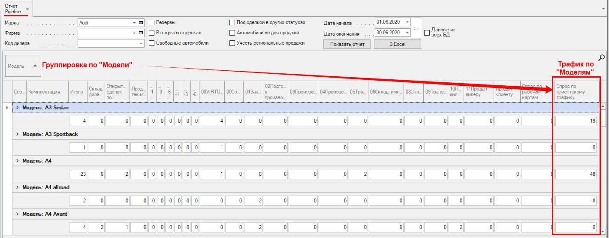Enable the Резервы checkbox
609x238 pixels.
152,22
